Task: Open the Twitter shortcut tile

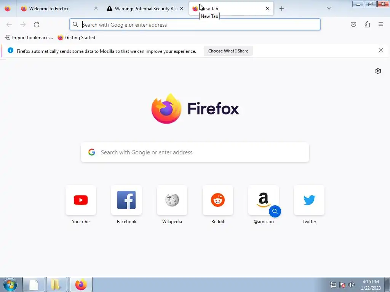Action: point(309,200)
